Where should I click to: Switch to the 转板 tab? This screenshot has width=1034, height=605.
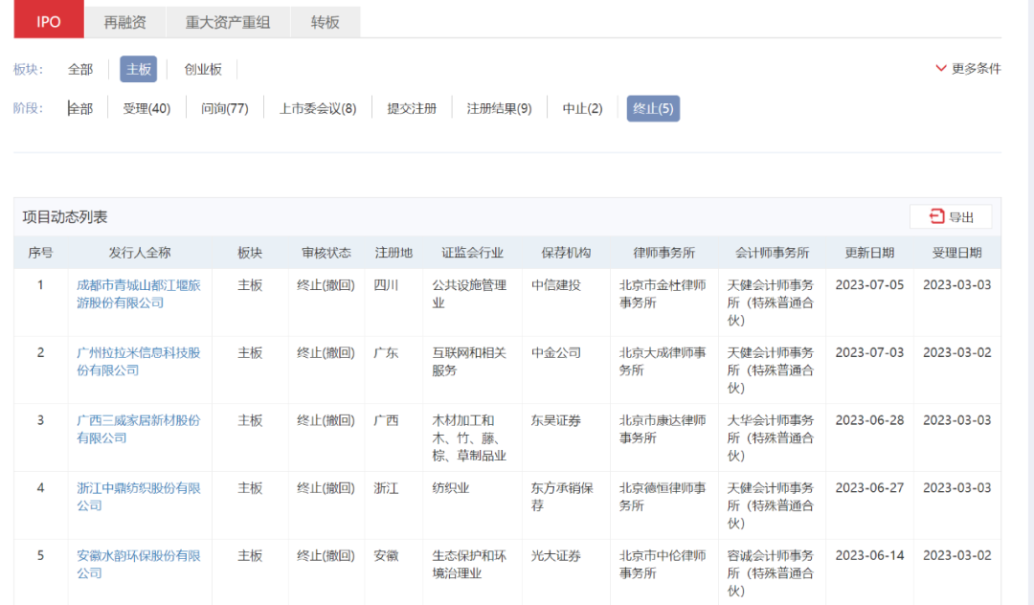pos(326,20)
